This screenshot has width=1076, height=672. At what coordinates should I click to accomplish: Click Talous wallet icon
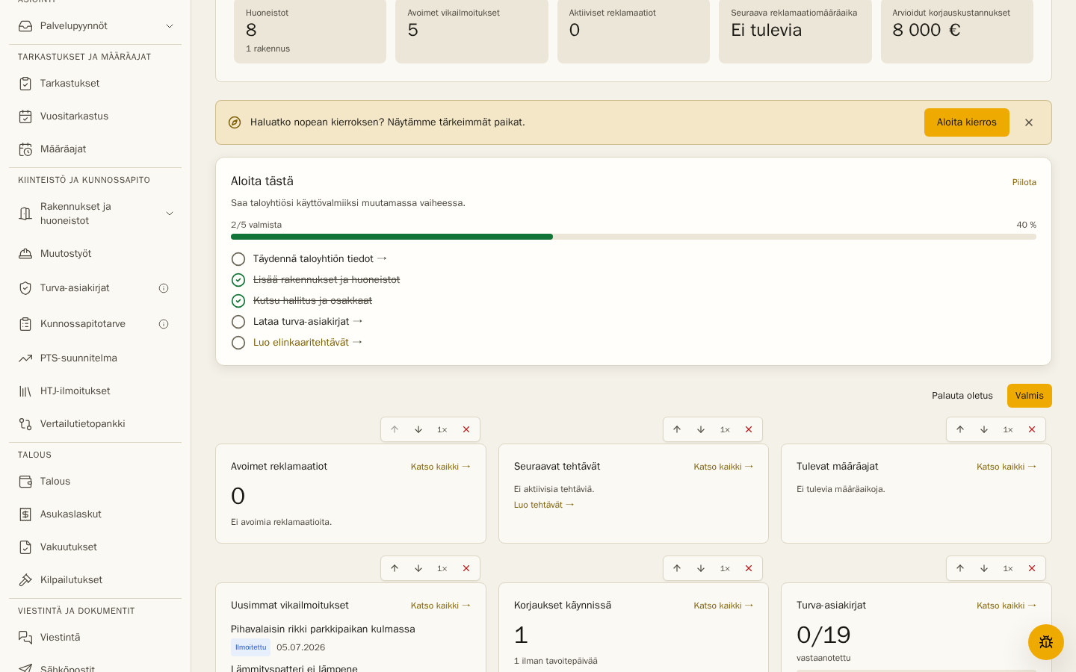[x=25, y=482]
